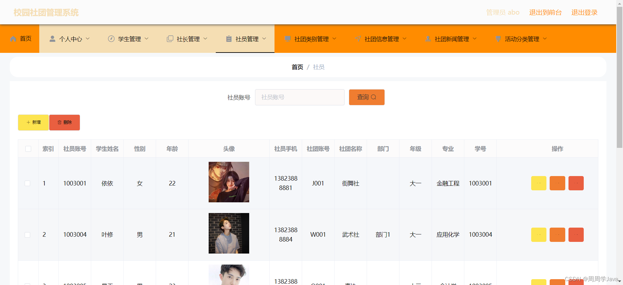Image resolution: width=623 pixels, height=285 pixels.
Task: Open the 学生管理 menu
Action: click(x=128, y=39)
